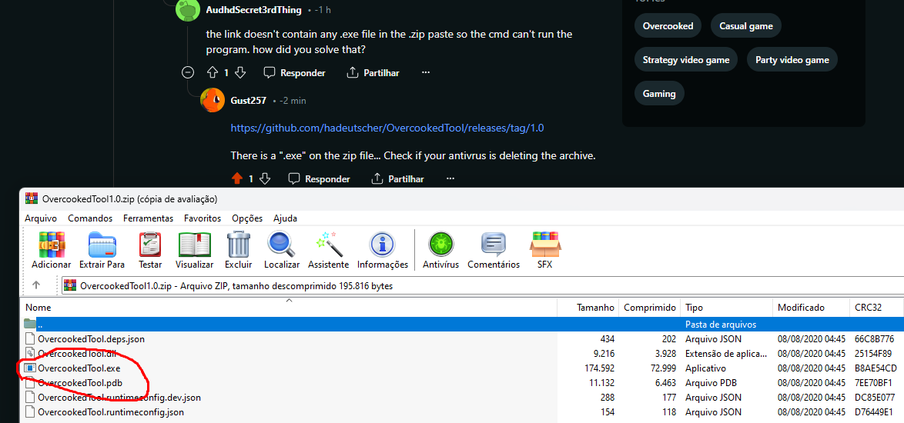Click the Informações info icon
904x423 pixels.
pyautogui.click(x=381, y=245)
